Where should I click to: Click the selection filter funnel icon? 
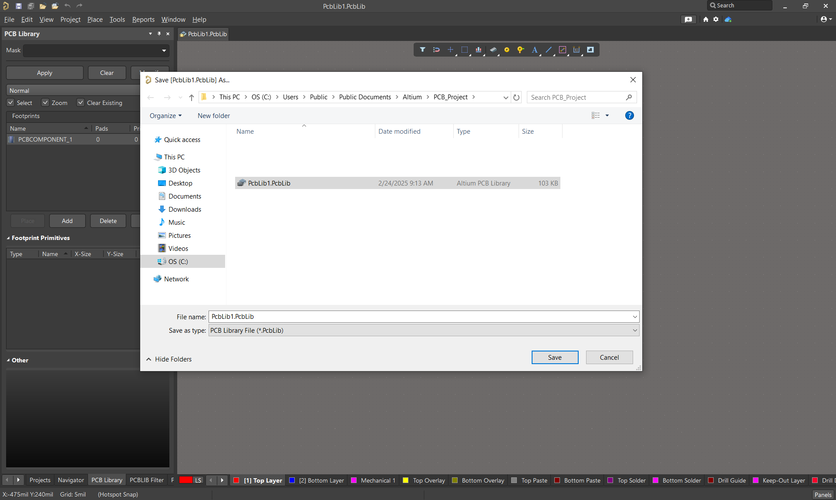click(x=422, y=50)
